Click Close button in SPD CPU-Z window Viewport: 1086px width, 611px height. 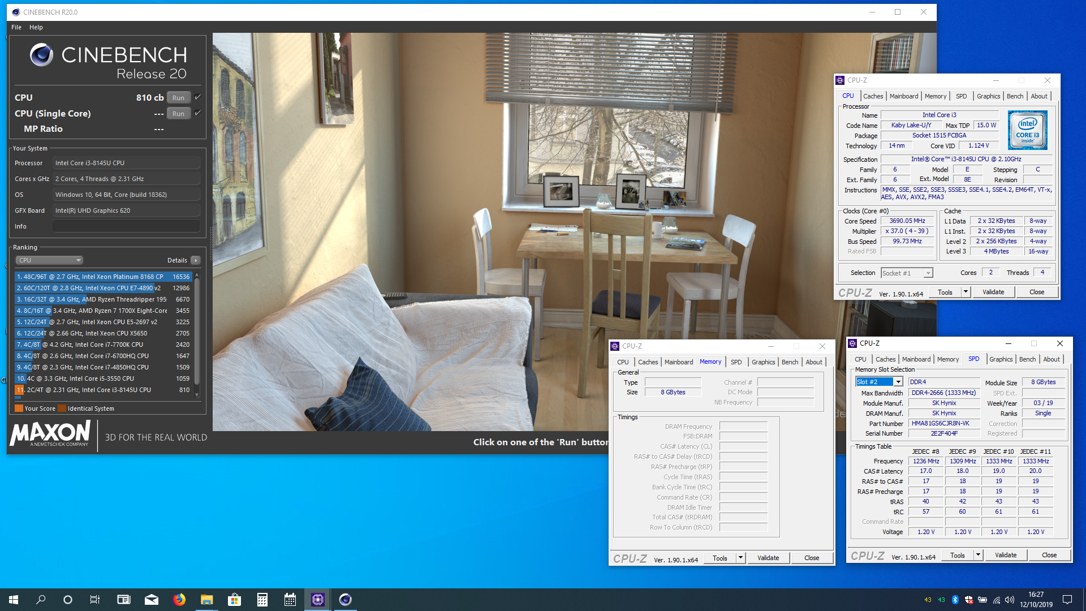click(x=1049, y=555)
